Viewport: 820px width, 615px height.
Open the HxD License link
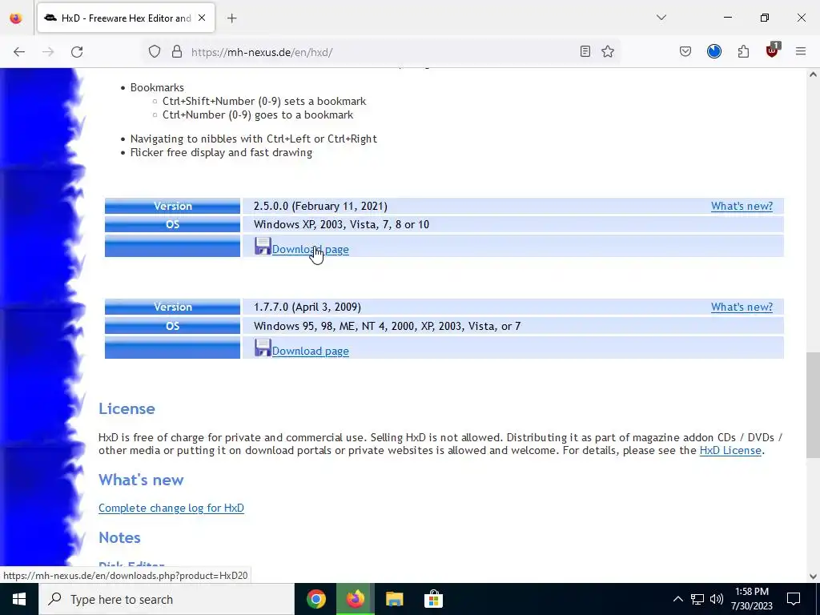730,450
